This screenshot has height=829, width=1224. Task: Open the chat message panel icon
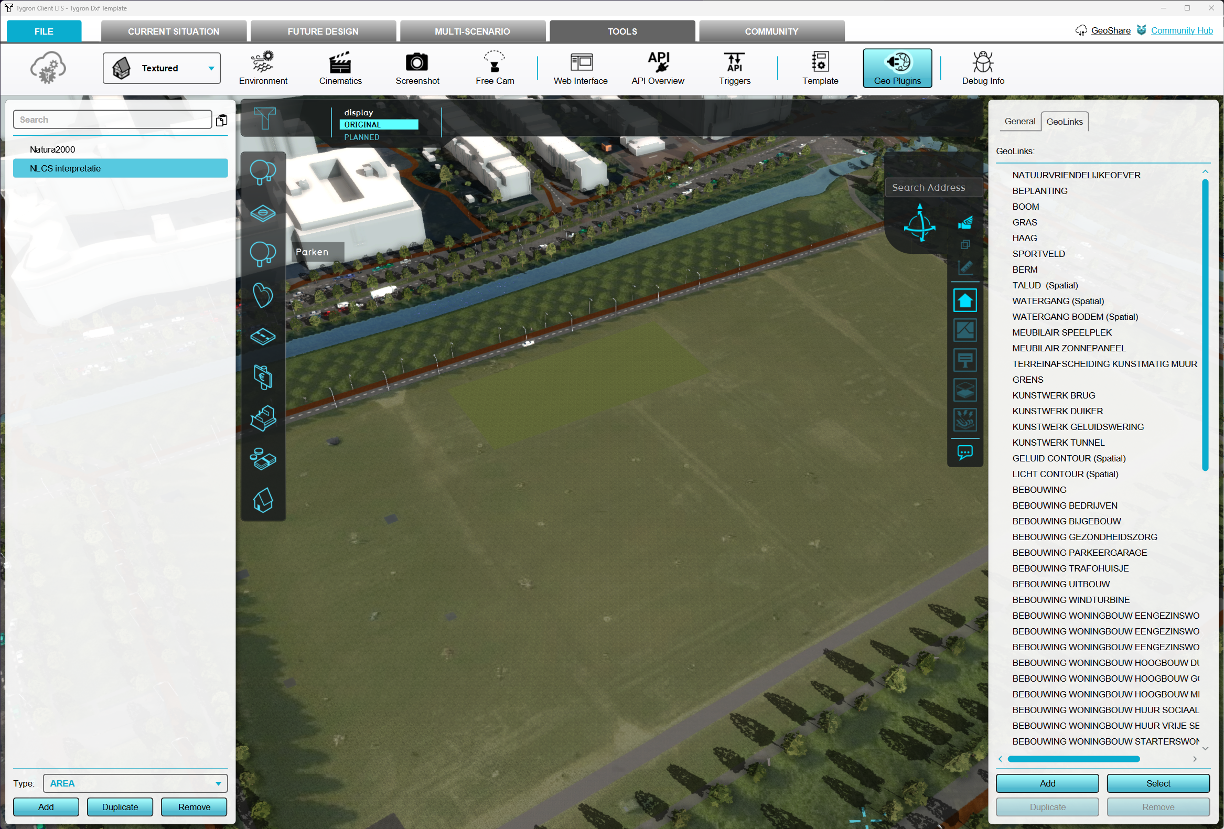coord(964,453)
